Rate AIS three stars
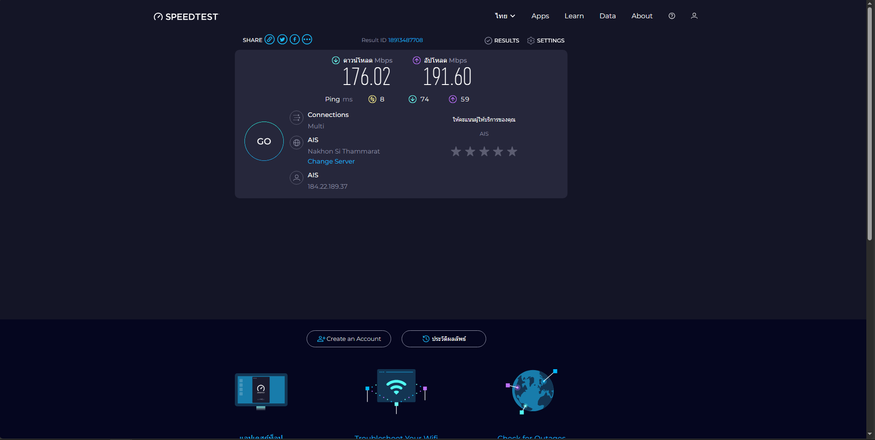 (484, 151)
